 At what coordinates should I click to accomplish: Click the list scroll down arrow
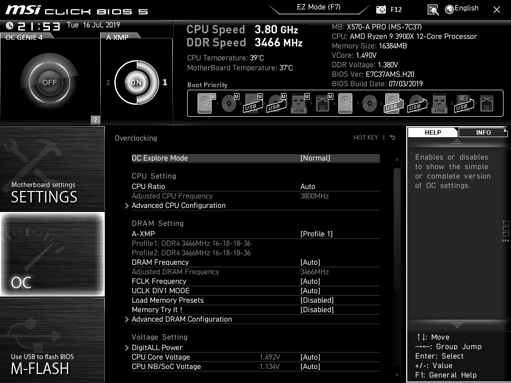coord(397,375)
